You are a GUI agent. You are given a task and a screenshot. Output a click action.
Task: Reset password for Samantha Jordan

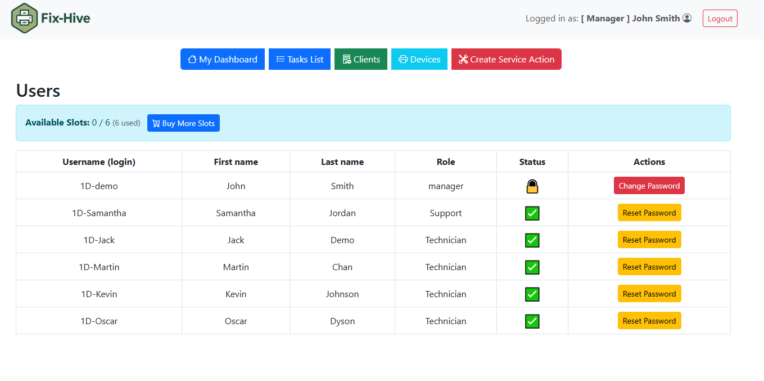click(x=649, y=213)
